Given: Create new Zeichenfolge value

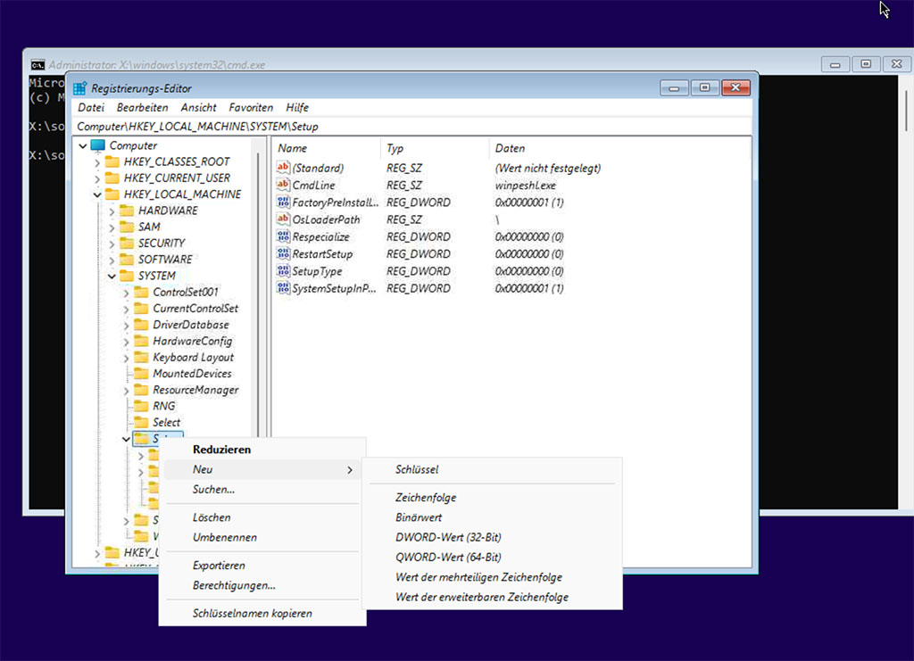Looking at the screenshot, I should point(492,498).
